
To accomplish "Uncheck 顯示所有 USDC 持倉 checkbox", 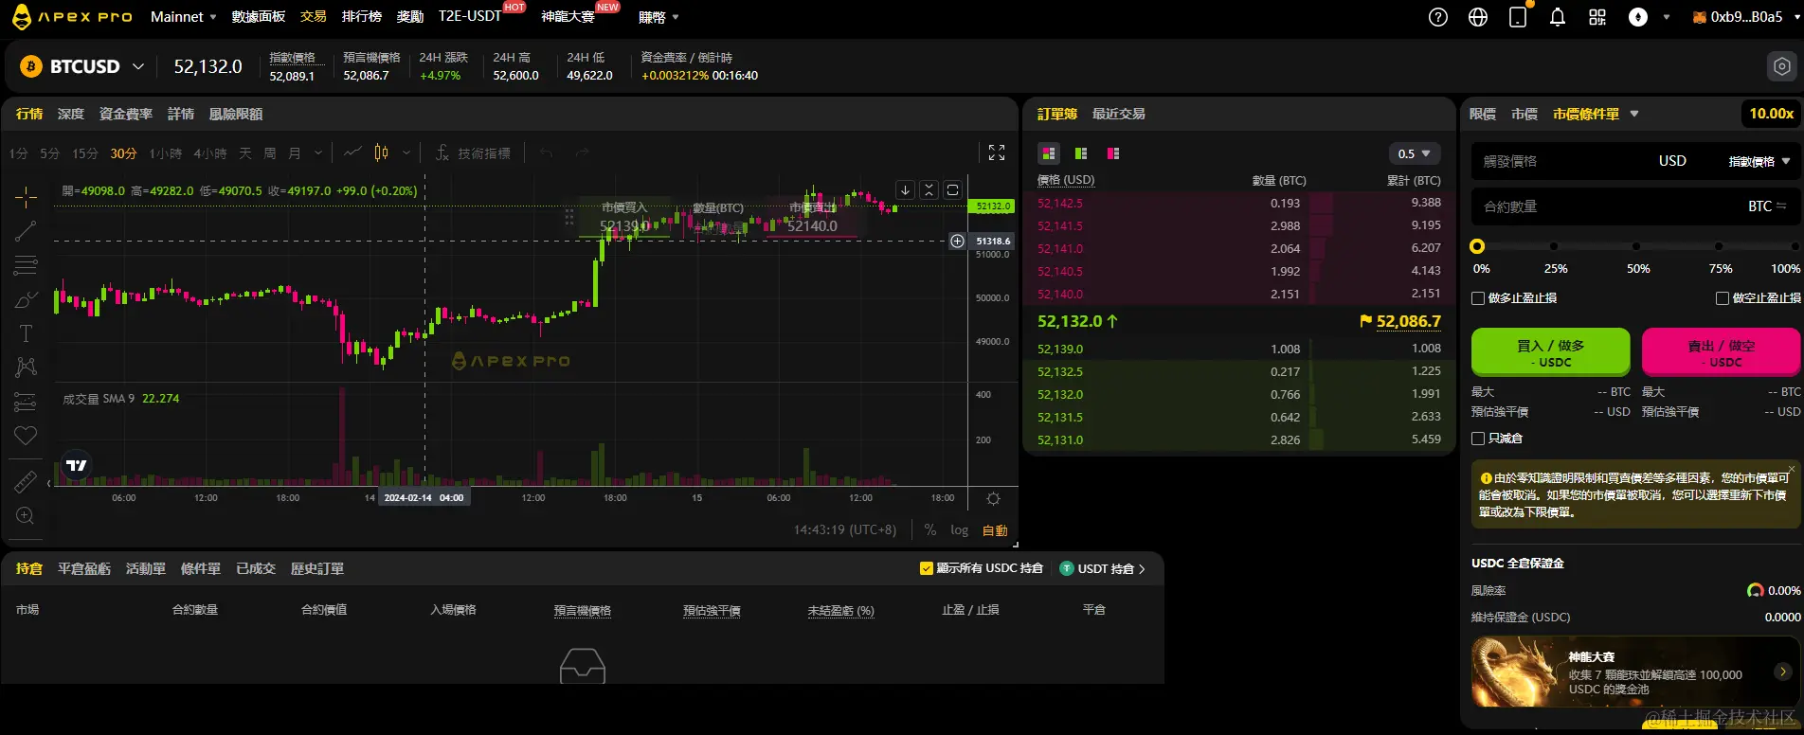I will 927,568.
